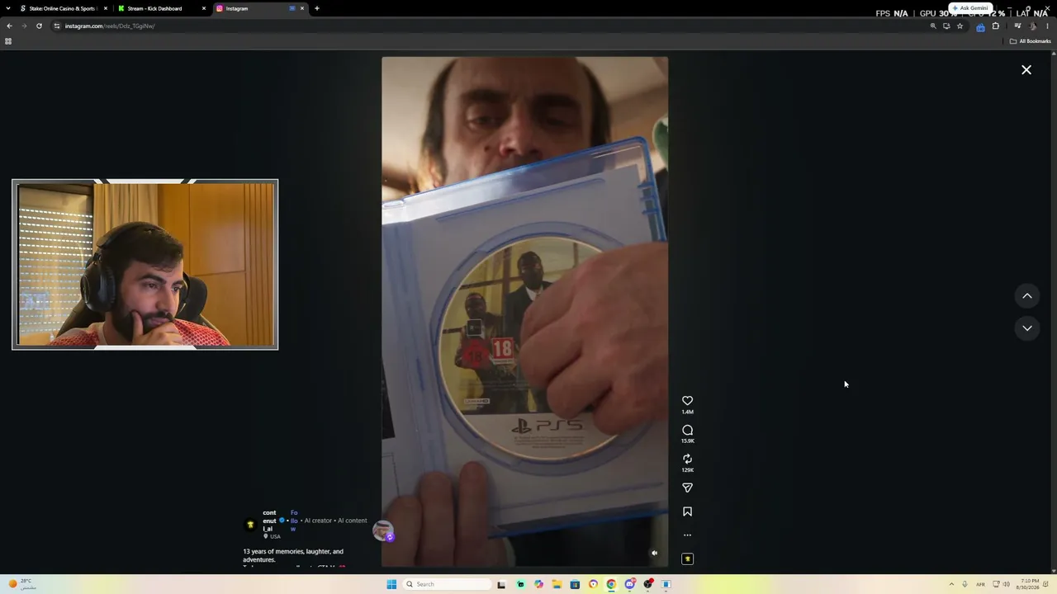1057x594 pixels.
Task: Open the "AI content" label
Action: (353, 521)
